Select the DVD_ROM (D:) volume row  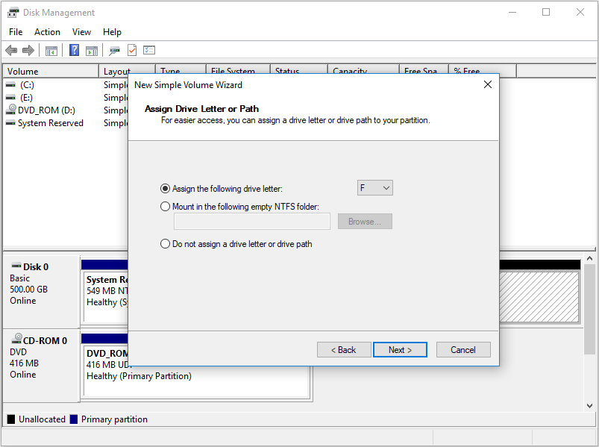click(x=66, y=110)
